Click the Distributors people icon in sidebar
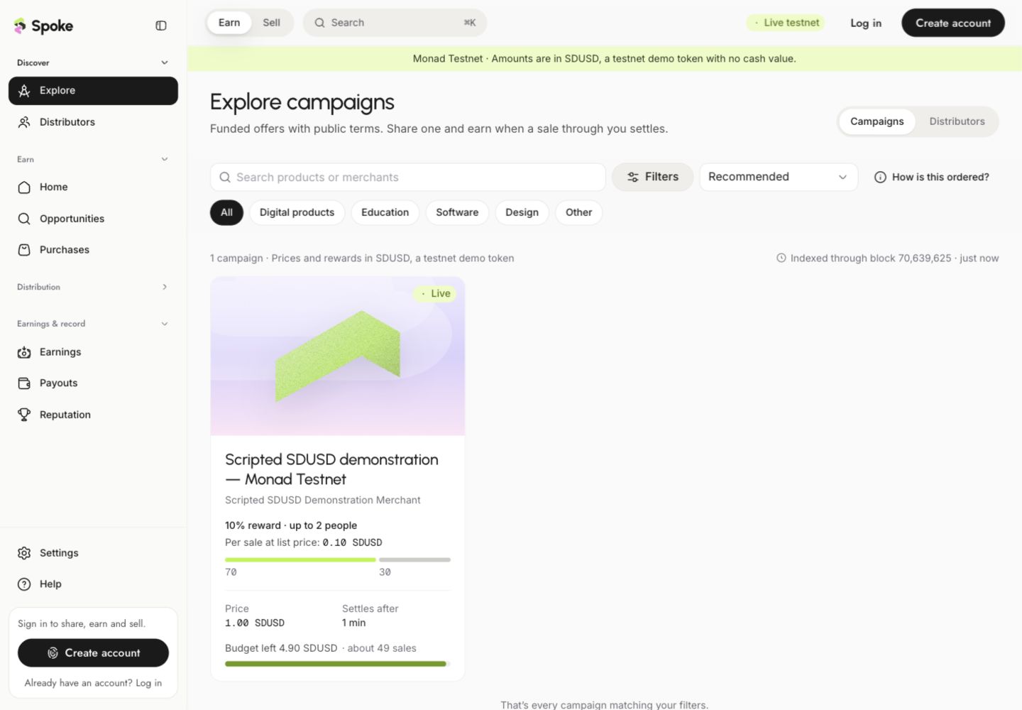1022x710 pixels. [x=24, y=122]
